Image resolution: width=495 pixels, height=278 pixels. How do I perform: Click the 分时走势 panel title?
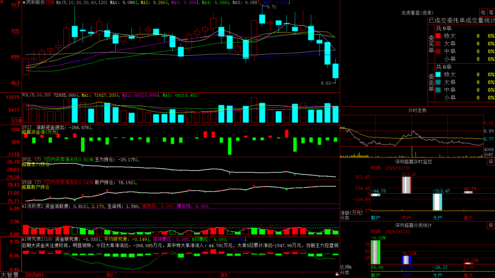pos(417,110)
